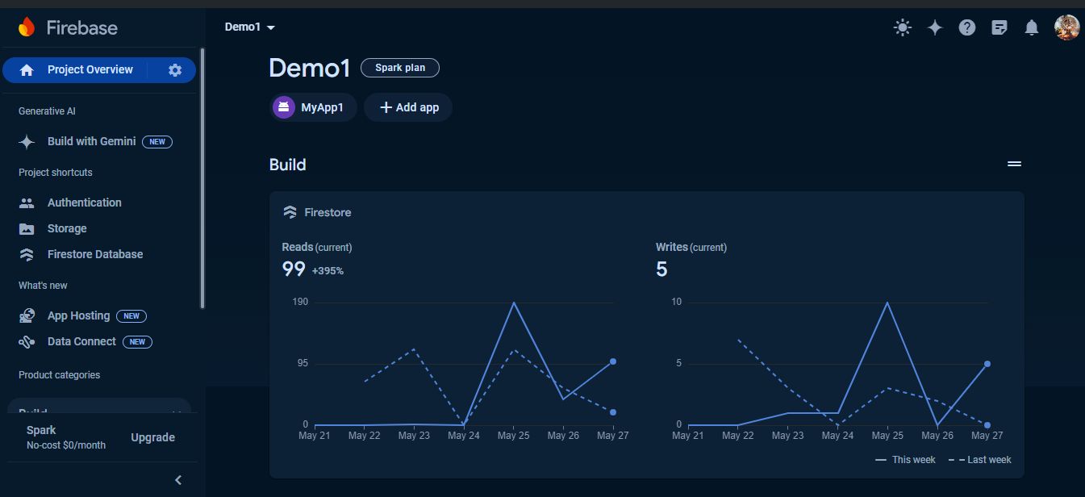Click the sidebar scrollbar

[x=202, y=177]
